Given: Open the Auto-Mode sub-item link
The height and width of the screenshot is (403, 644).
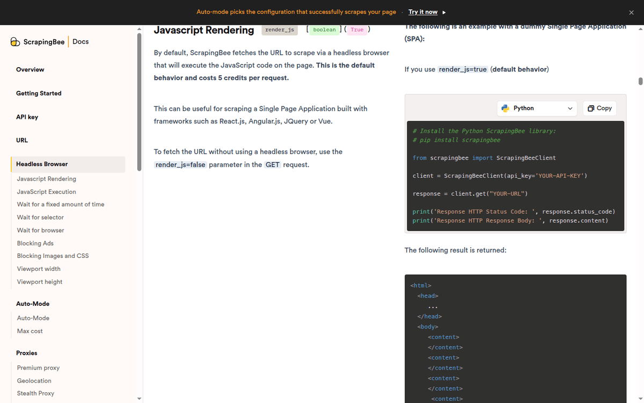Looking at the screenshot, I should coord(33,318).
